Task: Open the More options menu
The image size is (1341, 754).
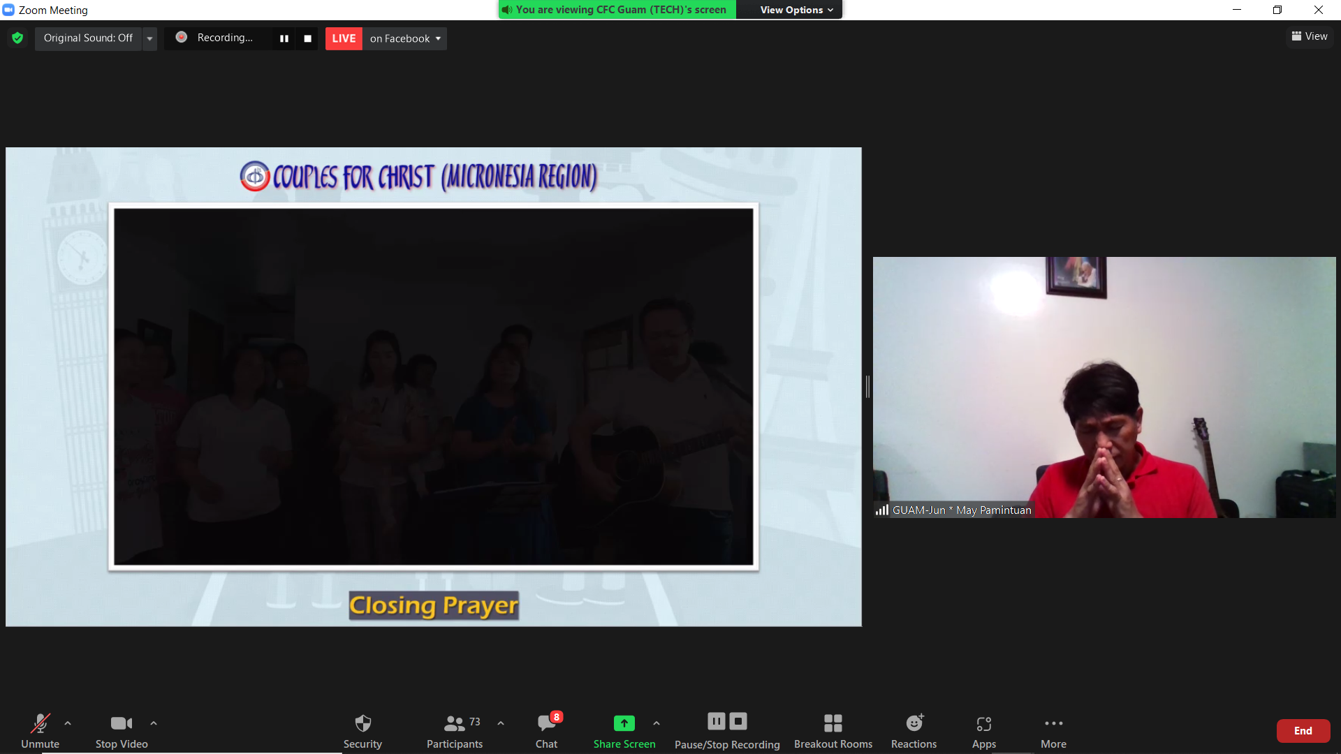Action: tap(1054, 731)
